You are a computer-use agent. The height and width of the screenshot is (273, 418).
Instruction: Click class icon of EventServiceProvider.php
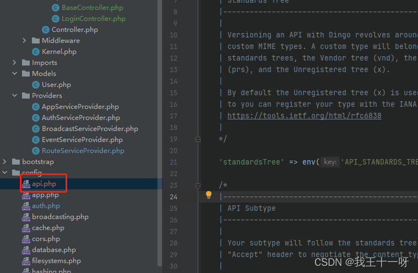click(x=36, y=140)
